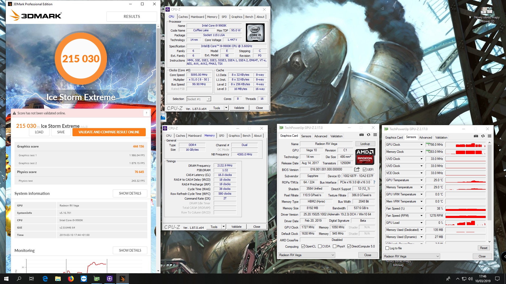Open Windows Start menu

tap(6, 279)
